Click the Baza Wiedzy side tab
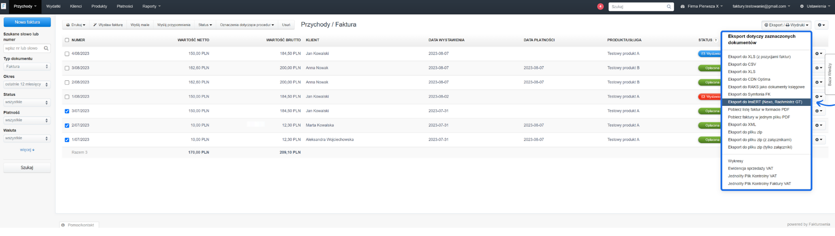The height and width of the screenshot is (236, 835). (829, 75)
